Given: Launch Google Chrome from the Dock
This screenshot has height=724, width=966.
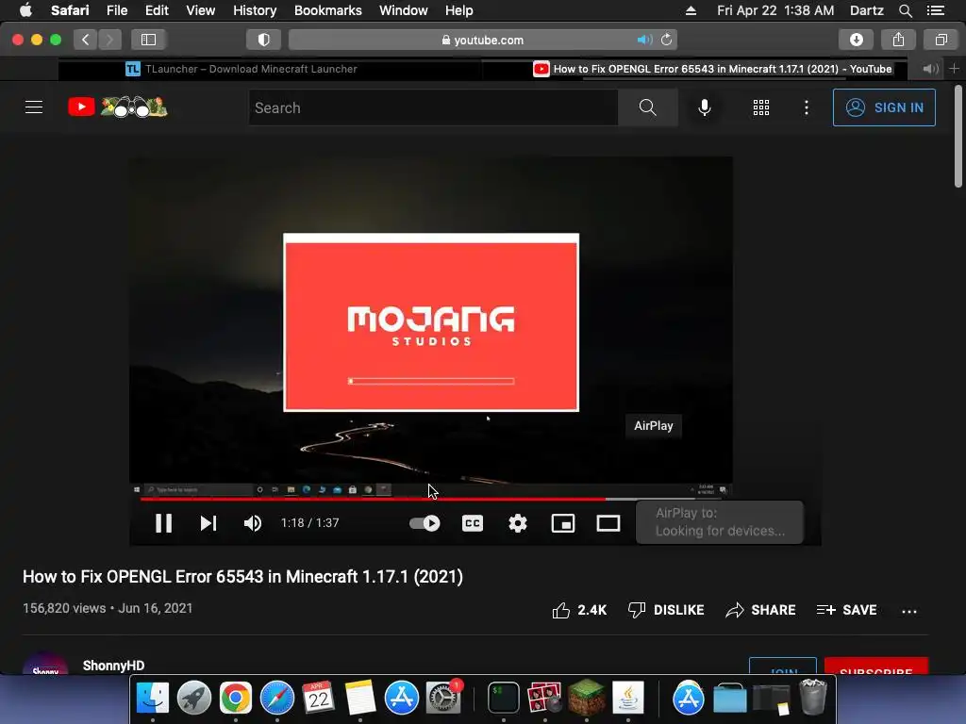Looking at the screenshot, I should tap(235, 698).
